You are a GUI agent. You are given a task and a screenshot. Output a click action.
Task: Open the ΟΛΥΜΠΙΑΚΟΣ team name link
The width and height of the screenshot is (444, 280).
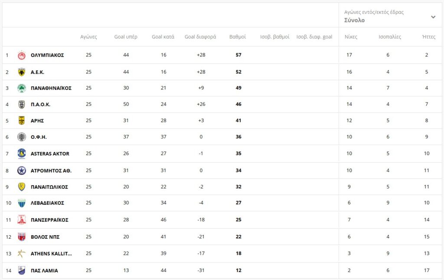pyautogui.click(x=47, y=55)
